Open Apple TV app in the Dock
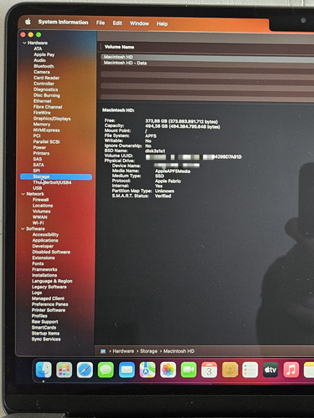This screenshot has width=314, height=418. [x=270, y=370]
